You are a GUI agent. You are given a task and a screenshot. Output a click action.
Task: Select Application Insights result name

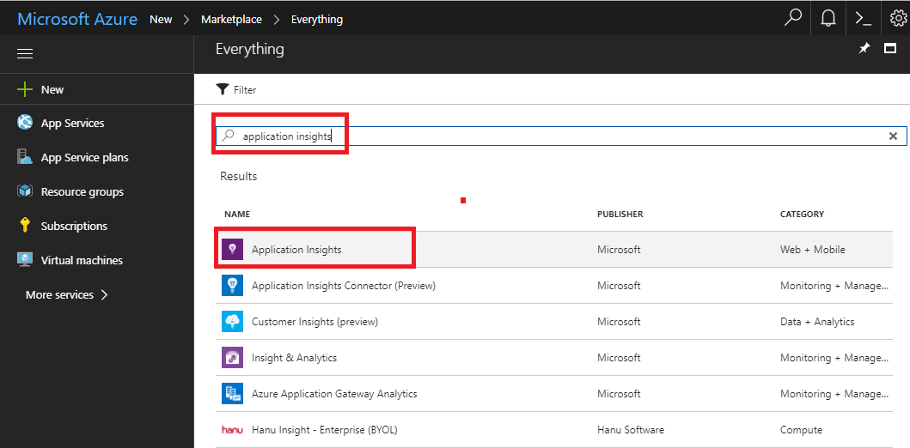pos(296,250)
